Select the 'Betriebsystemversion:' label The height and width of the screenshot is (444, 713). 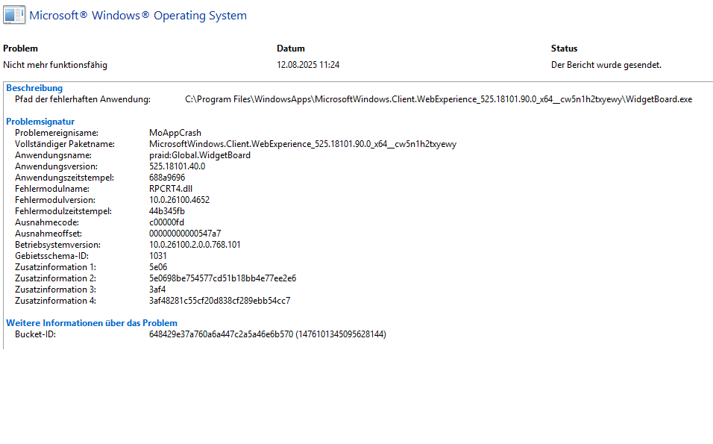[x=57, y=245]
